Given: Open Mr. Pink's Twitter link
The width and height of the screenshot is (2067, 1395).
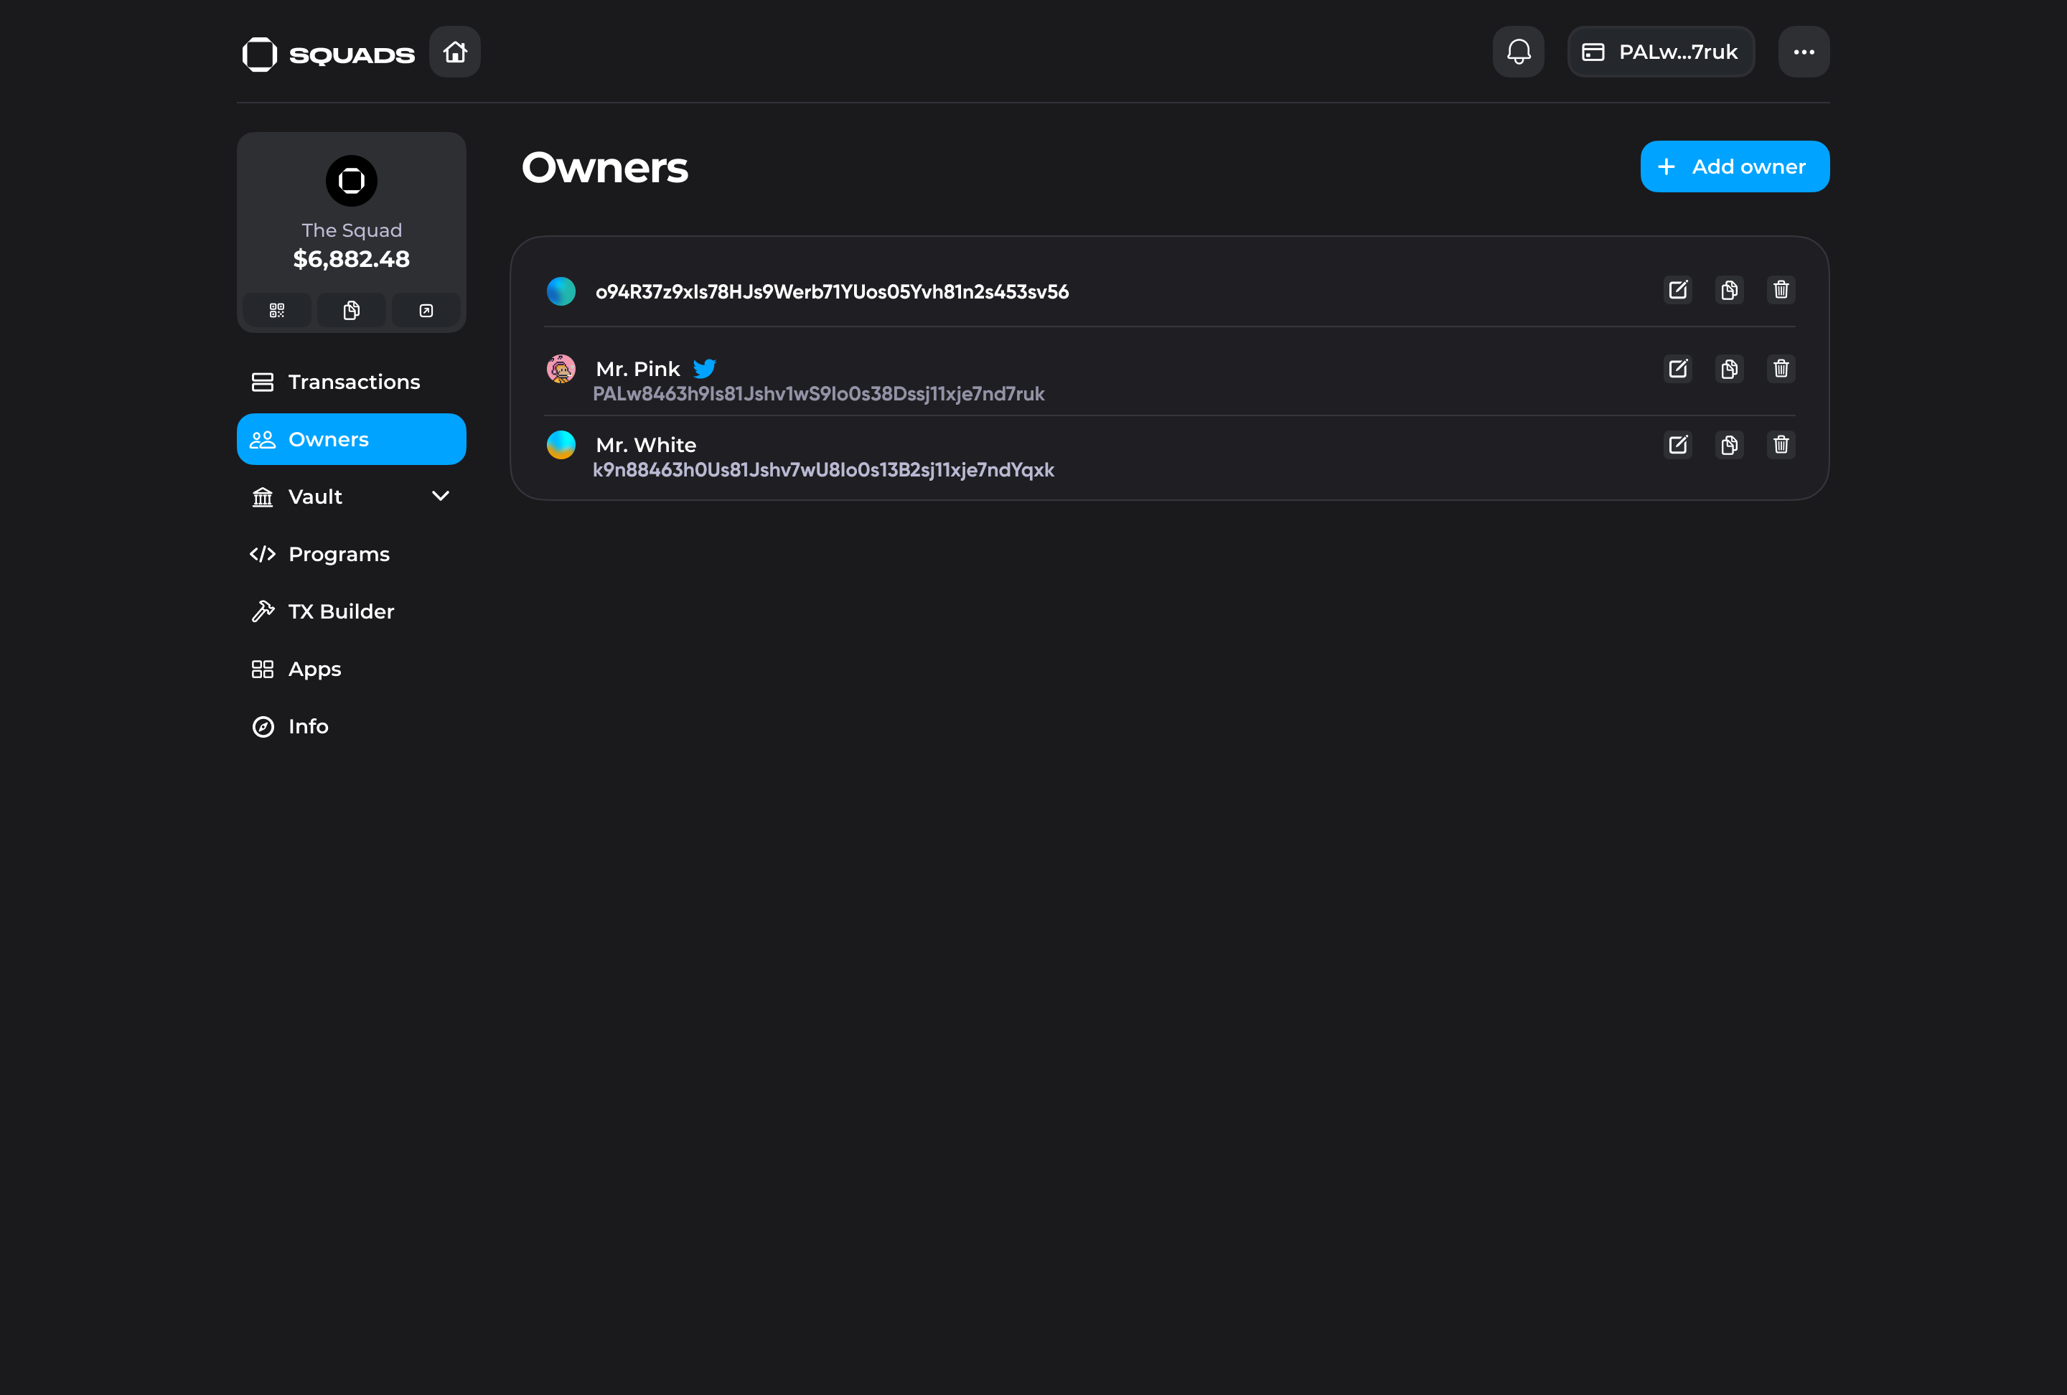Looking at the screenshot, I should [704, 368].
